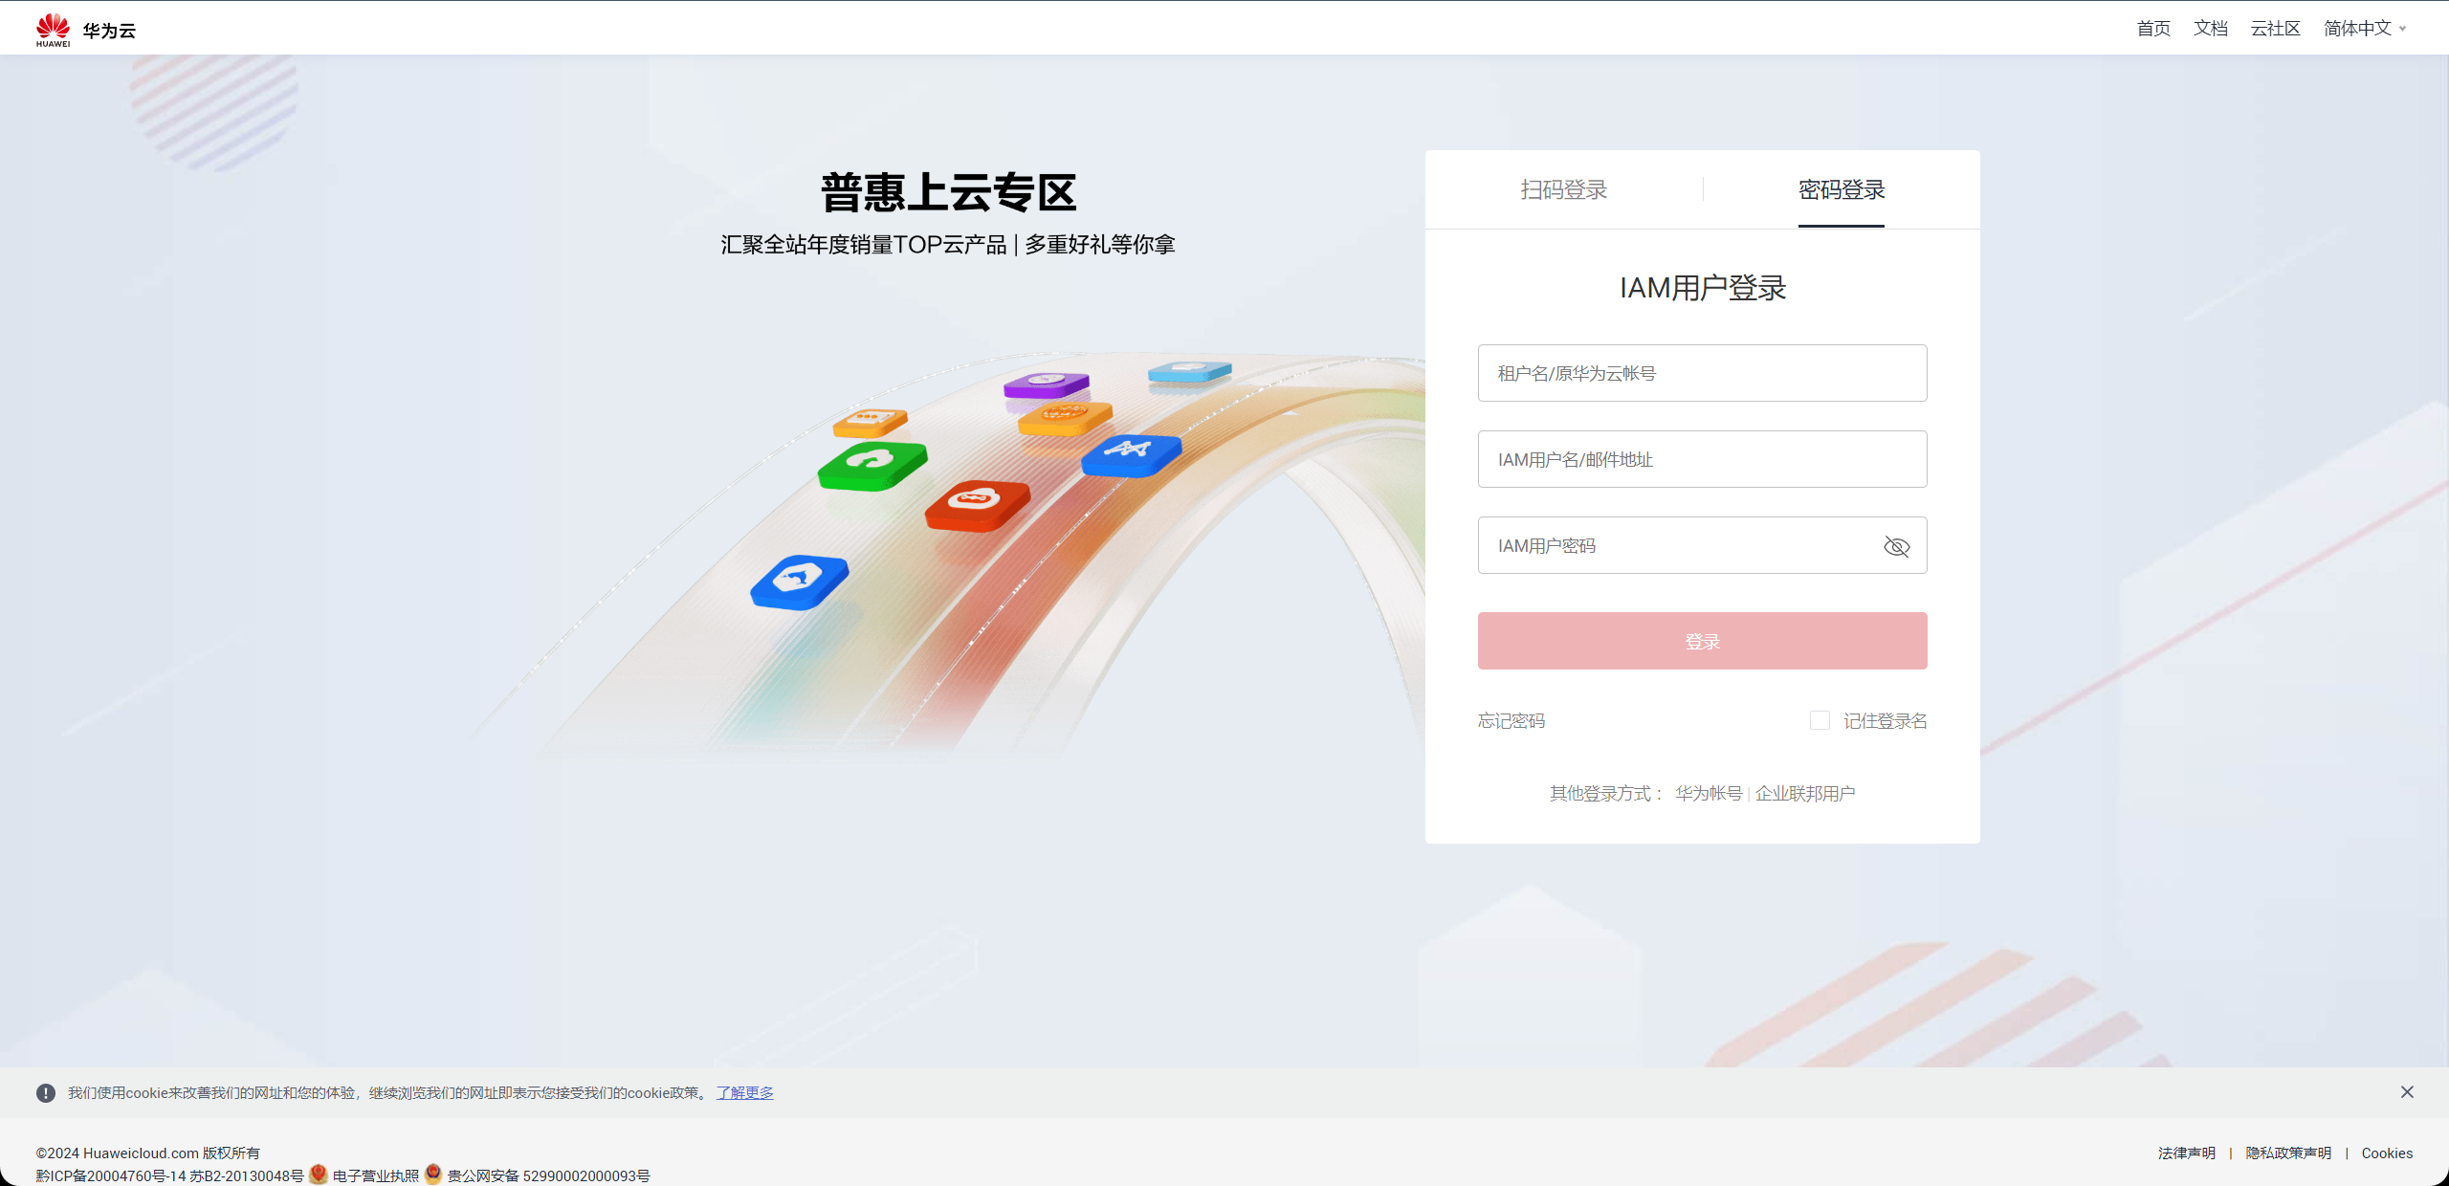
Task: Click the red cloud app icon
Action: pyautogui.click(x=977, y=503)
